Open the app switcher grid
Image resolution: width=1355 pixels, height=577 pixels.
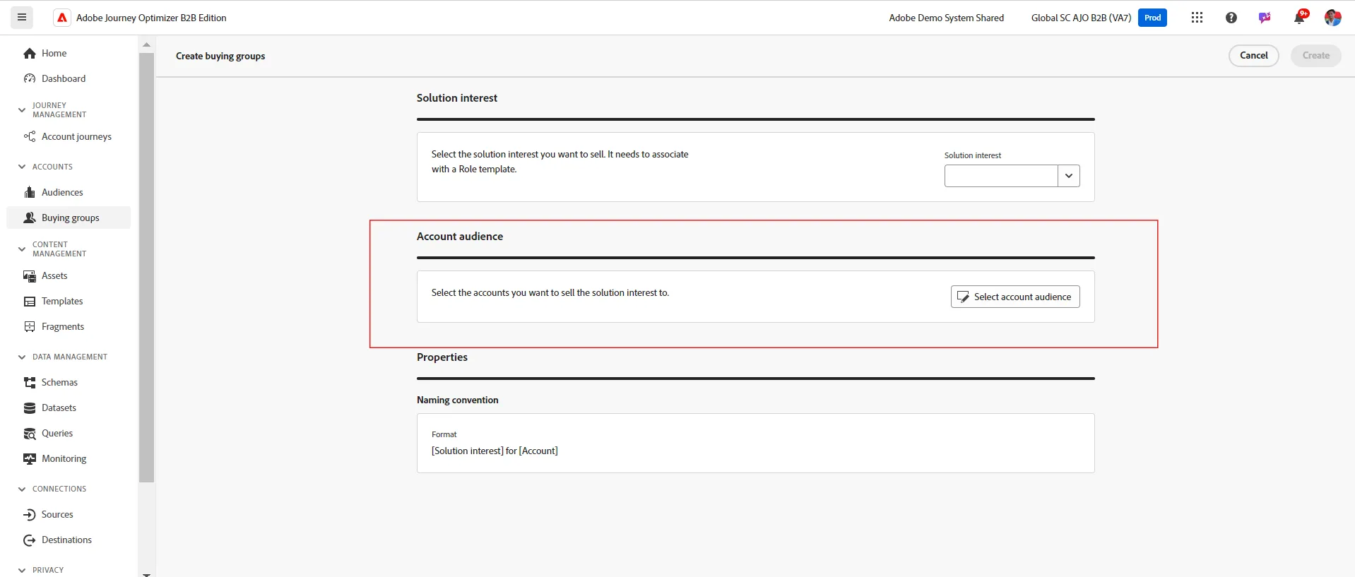click(x=1197, y=18)
